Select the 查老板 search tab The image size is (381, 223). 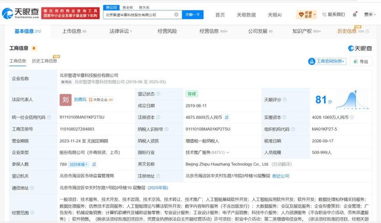click(128, 8)
